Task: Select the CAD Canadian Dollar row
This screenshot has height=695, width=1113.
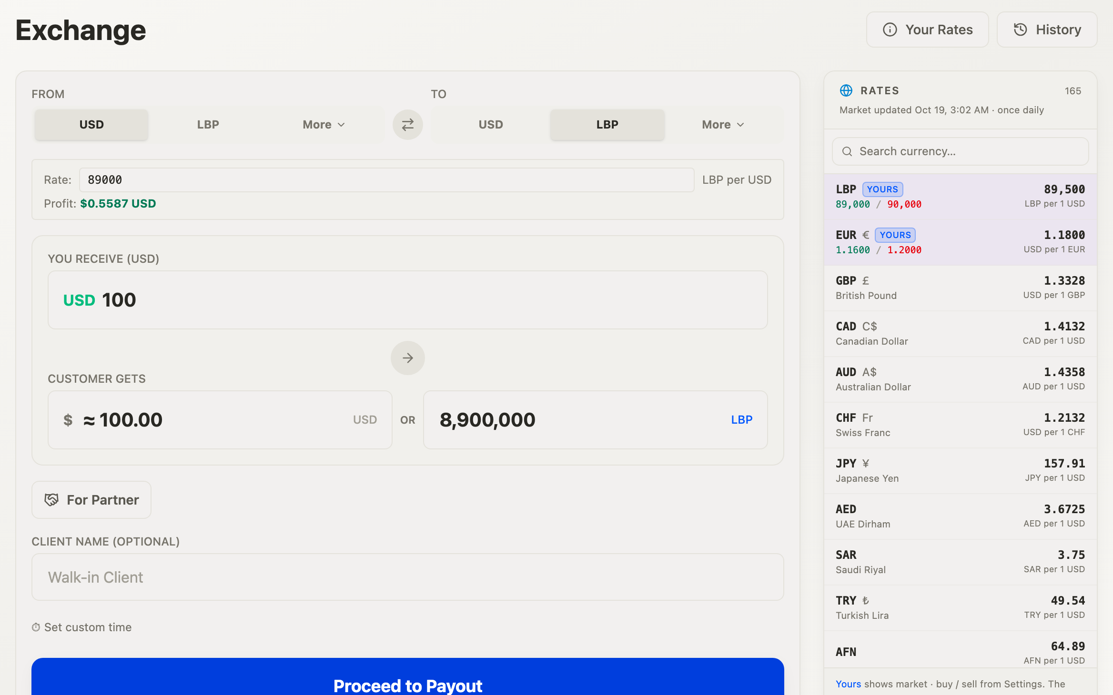Action: click(961, 334)
